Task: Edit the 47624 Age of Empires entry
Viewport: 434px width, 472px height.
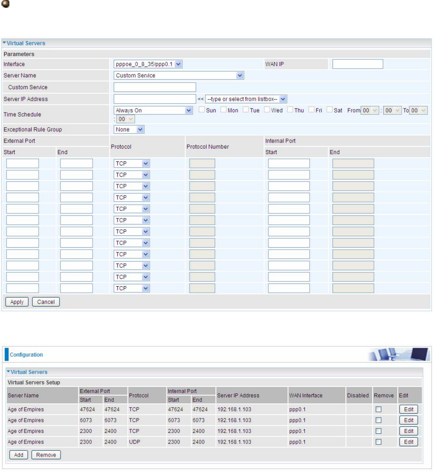Action: coord(408,409)
